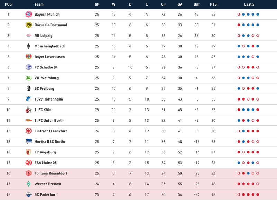Image resolution: width=277 pixels, height=200 pixels.
Task: Select the RB Leipzig team logo
Action: (x=28, y=36)
